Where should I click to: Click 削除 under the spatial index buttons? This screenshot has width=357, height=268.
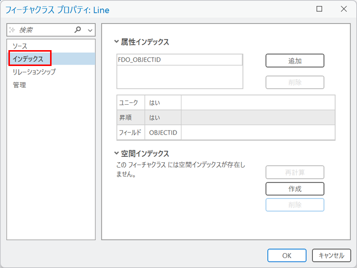[x=295, y=205]
